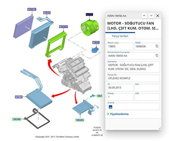This screenshot has width=169, height=141.
Task: Select green label 18D389 in diagram
Action: click(x=16, y=119)
